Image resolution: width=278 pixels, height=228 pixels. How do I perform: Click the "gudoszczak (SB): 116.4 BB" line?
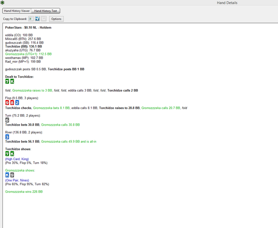click(x=24, y=43)
